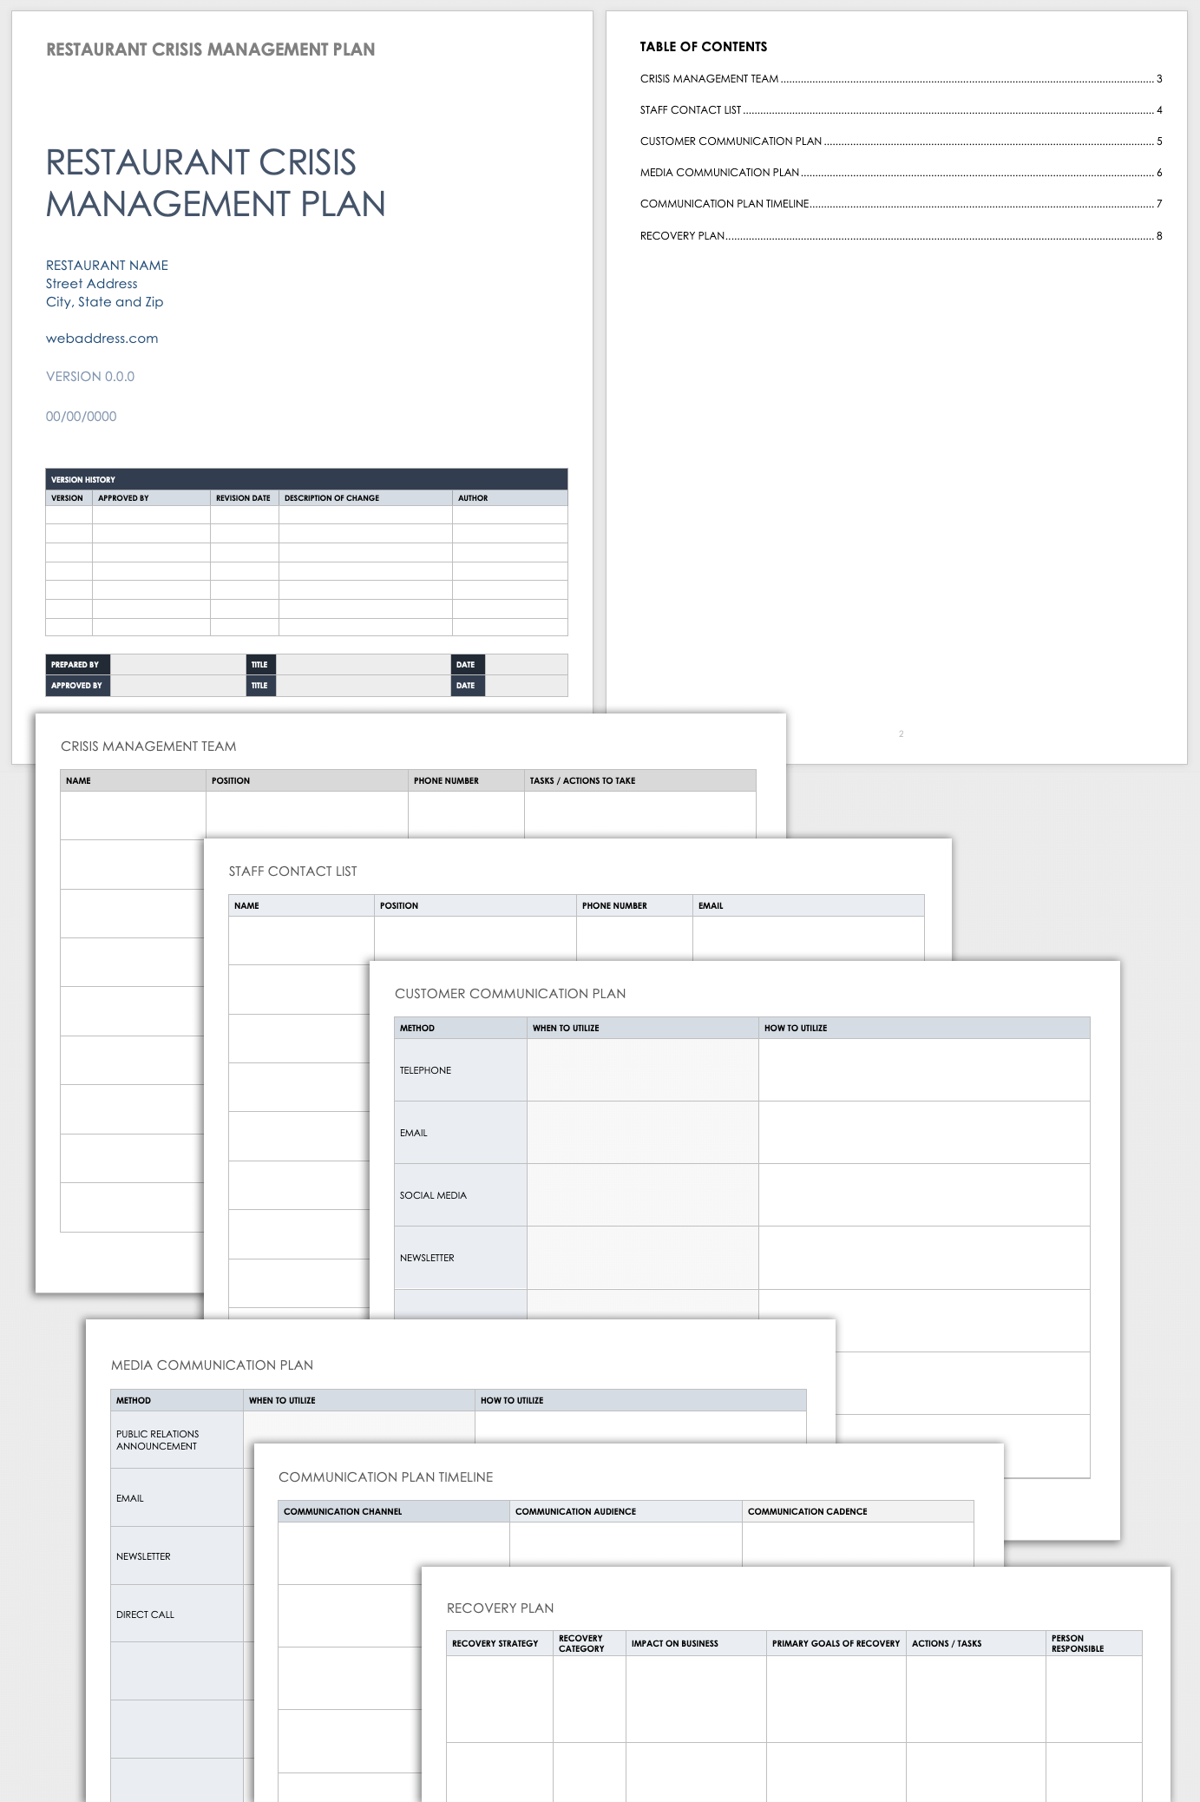Click the 'CUSTOMER COMMUNICATION PLAN' page heading
Image resolution: width=1200 pixels, height=1802 pixels.
pos(510,994)
